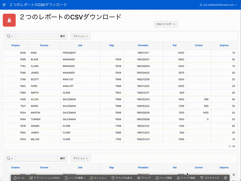Click デバッグの表示 in developer toolbar

[122, 178]
